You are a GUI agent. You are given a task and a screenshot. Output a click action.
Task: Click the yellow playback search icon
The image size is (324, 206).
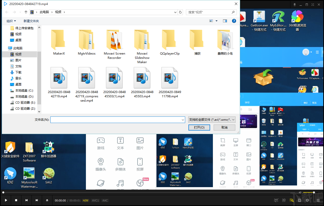(x=291, y=200)
